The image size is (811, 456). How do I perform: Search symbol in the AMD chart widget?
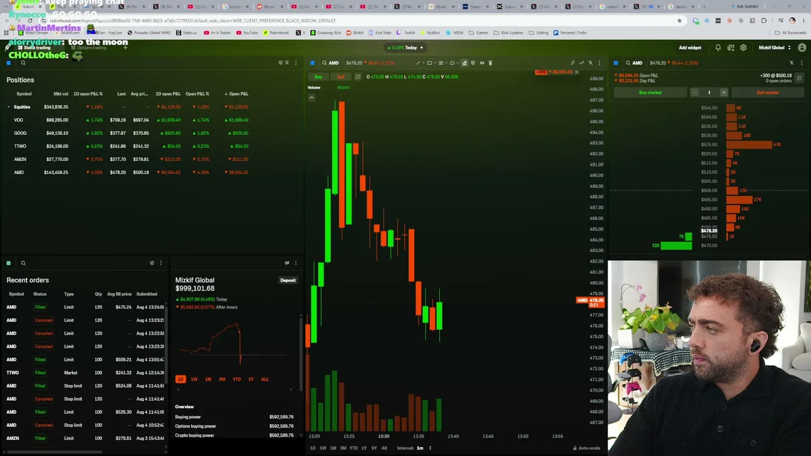coord(324,63)
